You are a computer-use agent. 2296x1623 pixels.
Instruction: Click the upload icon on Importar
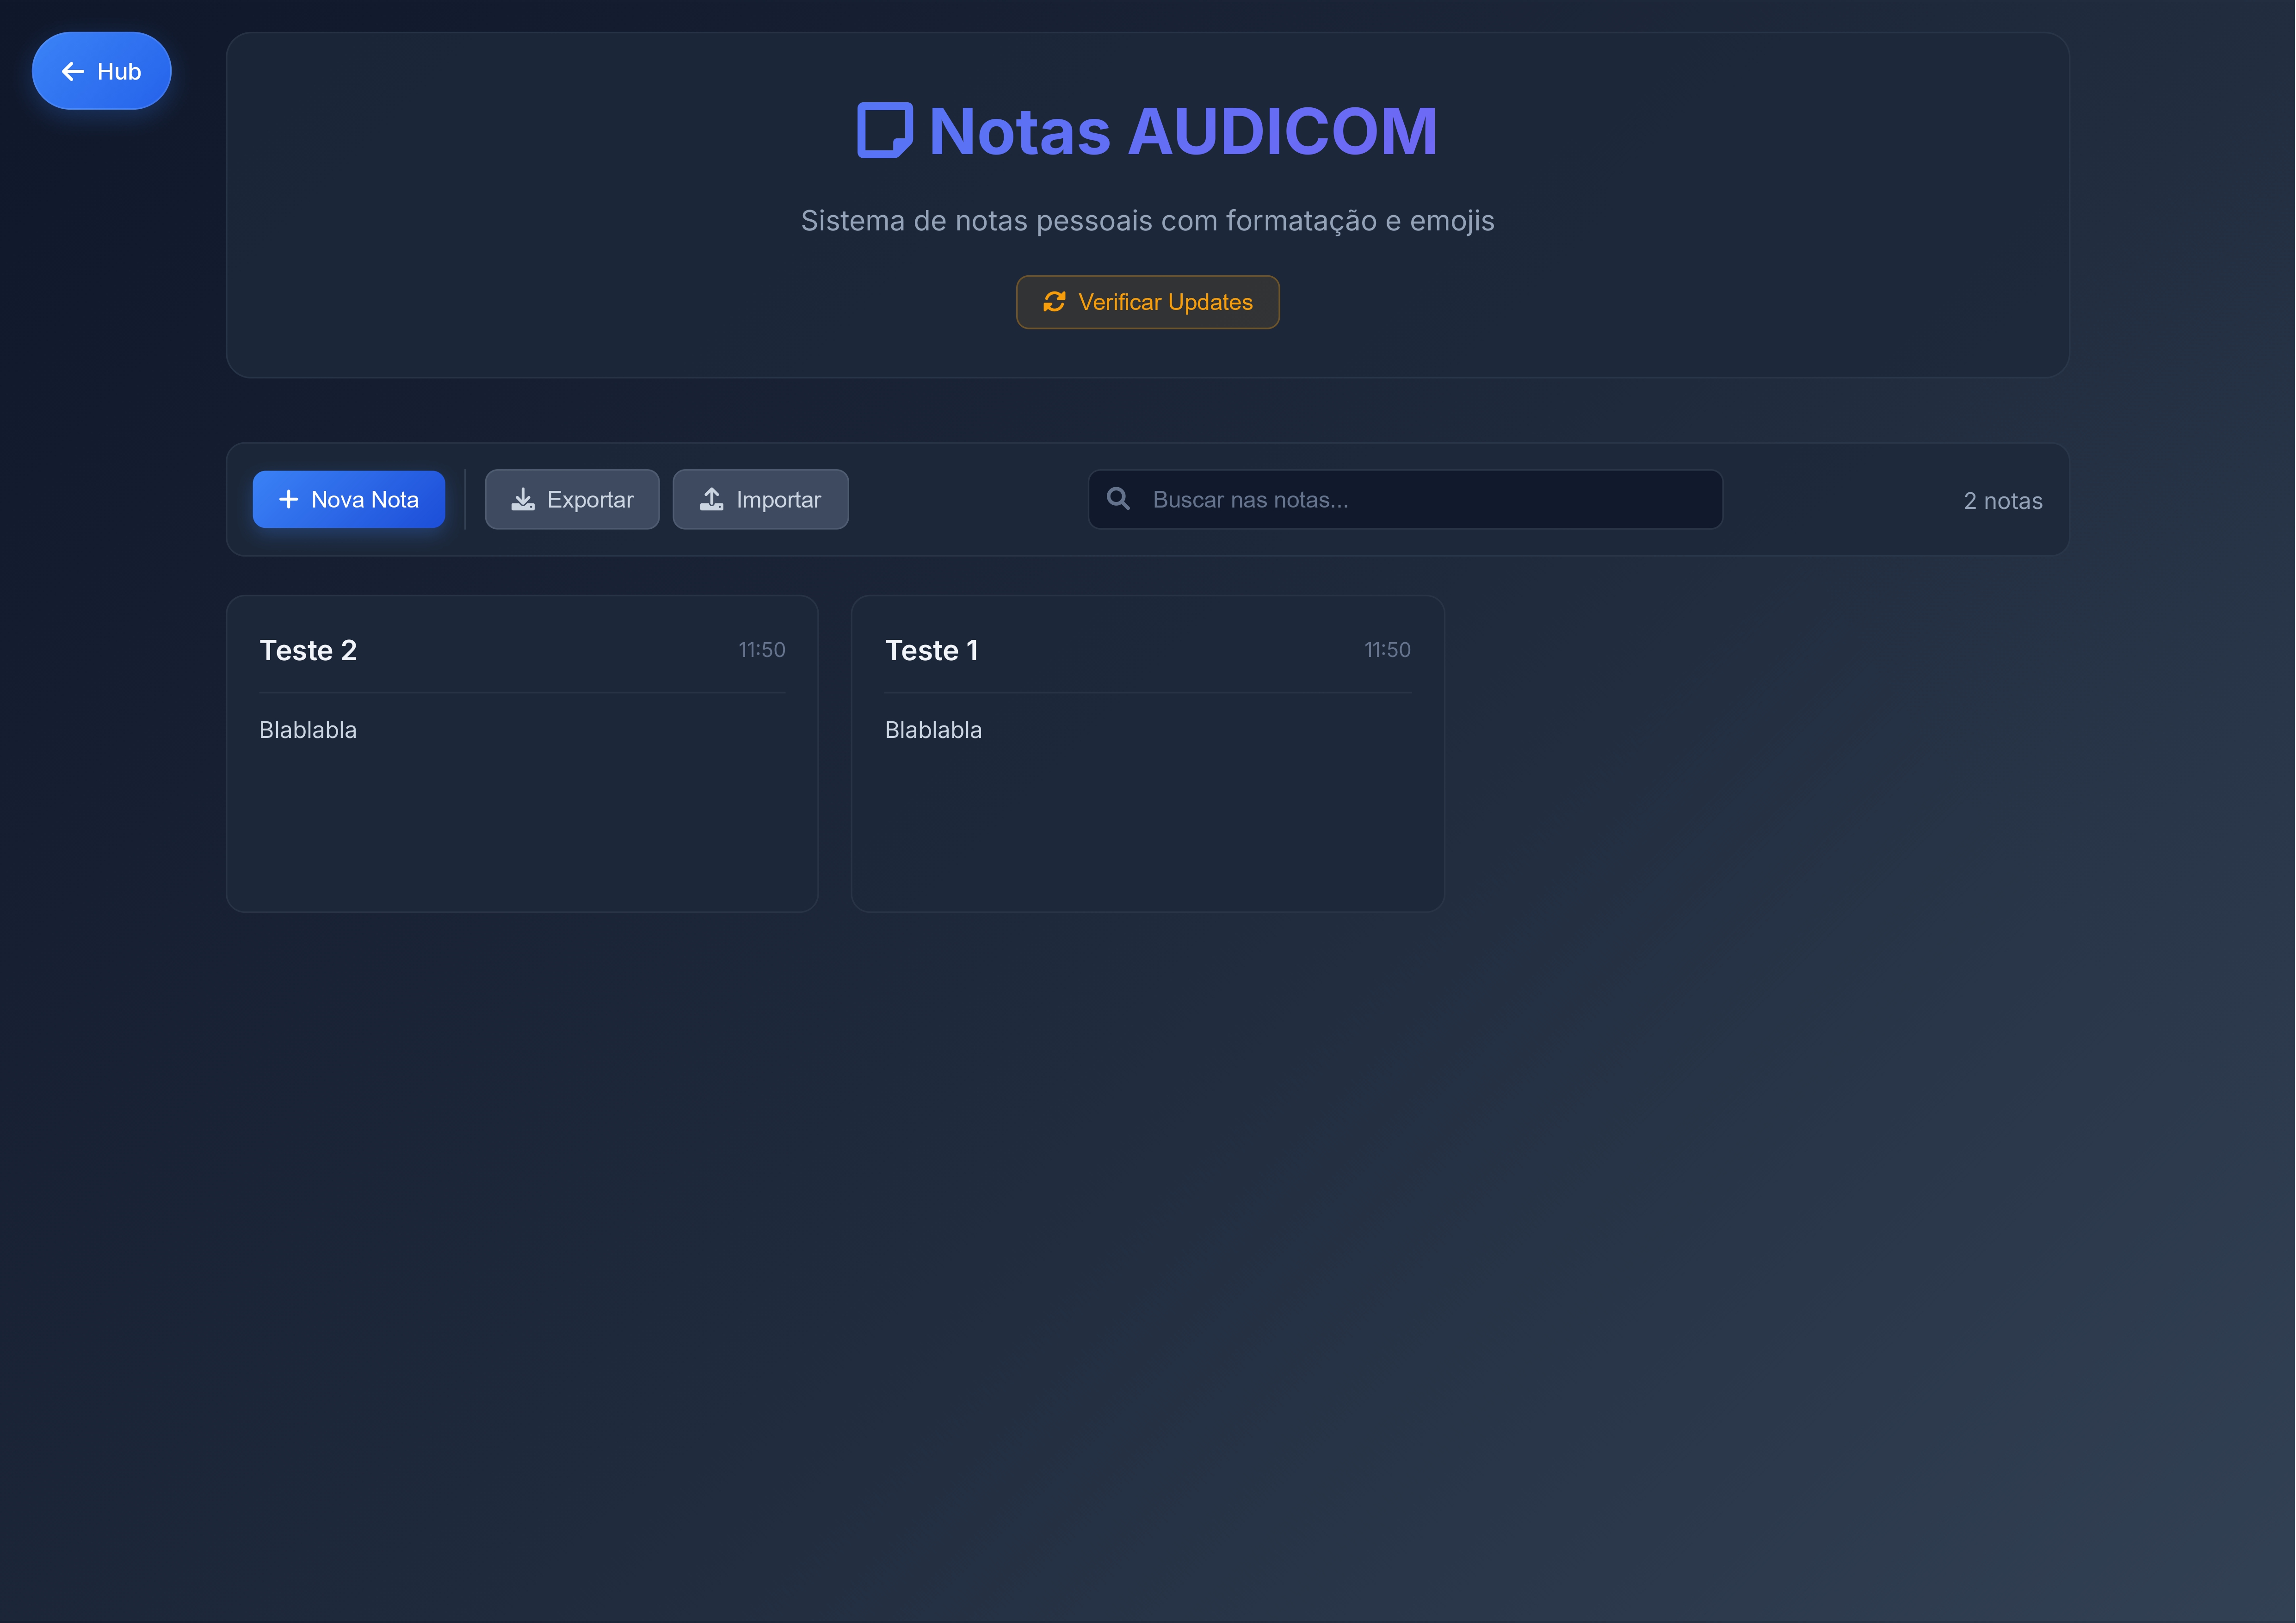711,499
